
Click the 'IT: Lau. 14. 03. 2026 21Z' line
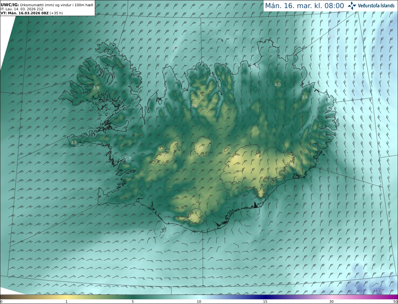(22, 9)
